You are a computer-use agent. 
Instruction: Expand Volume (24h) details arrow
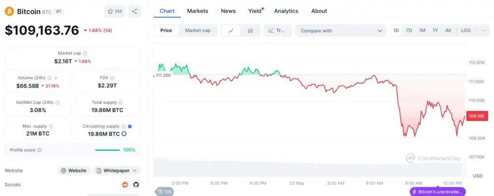[x=56, y=78]
